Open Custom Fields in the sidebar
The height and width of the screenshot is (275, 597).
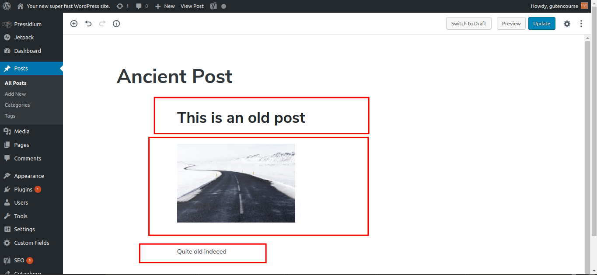point(31,243)
